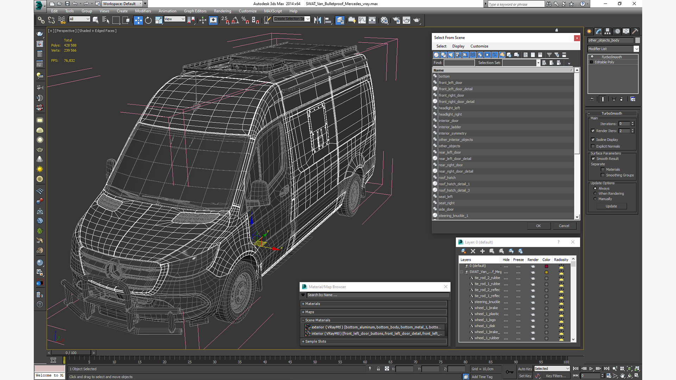Click Display Geometry filter in Select From Scene
This screenshot has height=380, width=676.
click(x=436, y=55)
